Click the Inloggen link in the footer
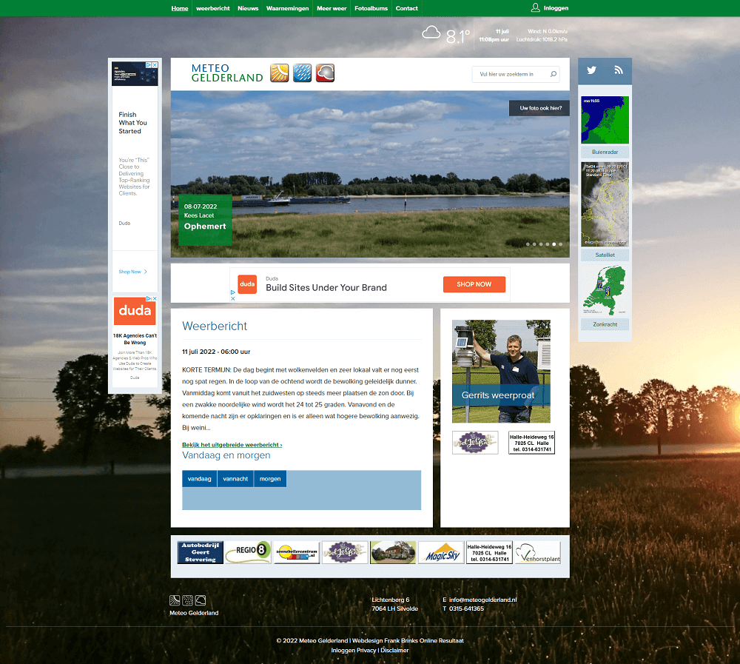The height and width of the screenshot is (664, 740). coord(343,650)
